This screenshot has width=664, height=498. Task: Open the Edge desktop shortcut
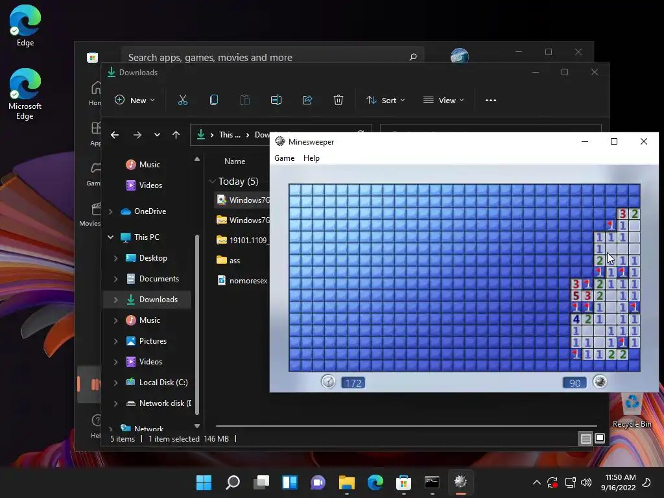[x=25, y=25]
